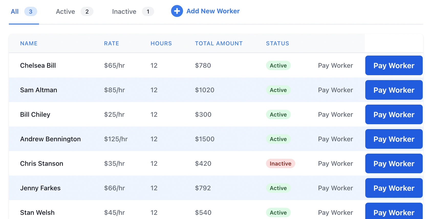Pay Jenny Farkes using blue button

click(394, 188)
